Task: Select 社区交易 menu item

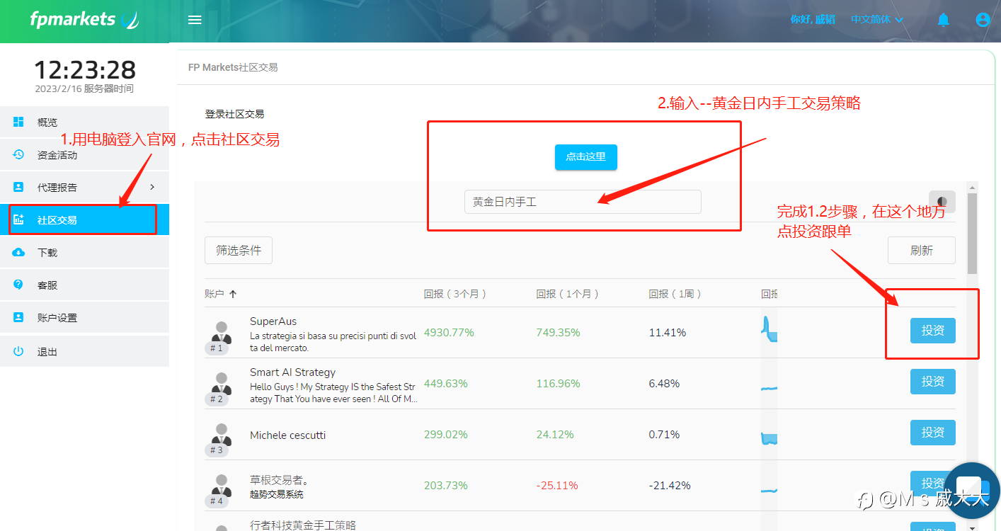Action: pos(85,220)
